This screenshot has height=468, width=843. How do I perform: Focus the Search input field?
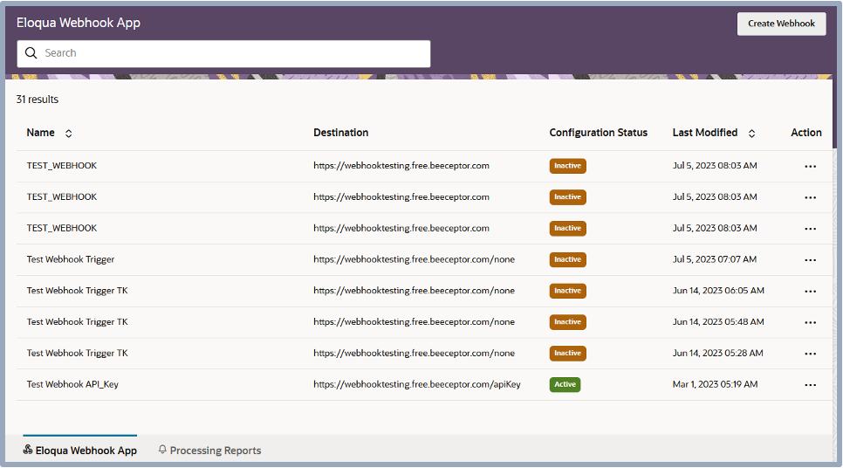pyautogui.click(x=223, y=54)
